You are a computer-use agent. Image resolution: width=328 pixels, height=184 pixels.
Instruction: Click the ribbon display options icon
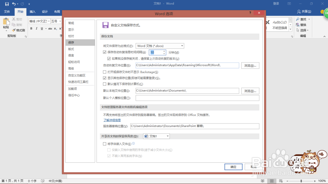(289, 4)
